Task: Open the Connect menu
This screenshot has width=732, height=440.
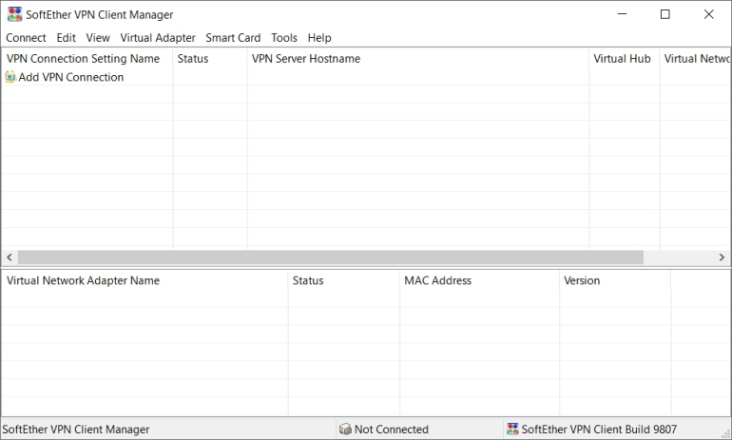Action: pos(26,38)
